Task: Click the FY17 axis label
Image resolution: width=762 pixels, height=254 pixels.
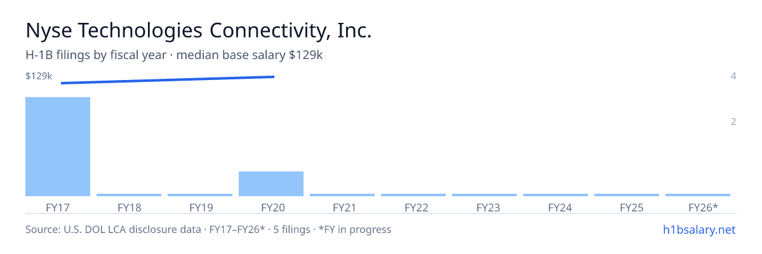Action: pos(58,208)
